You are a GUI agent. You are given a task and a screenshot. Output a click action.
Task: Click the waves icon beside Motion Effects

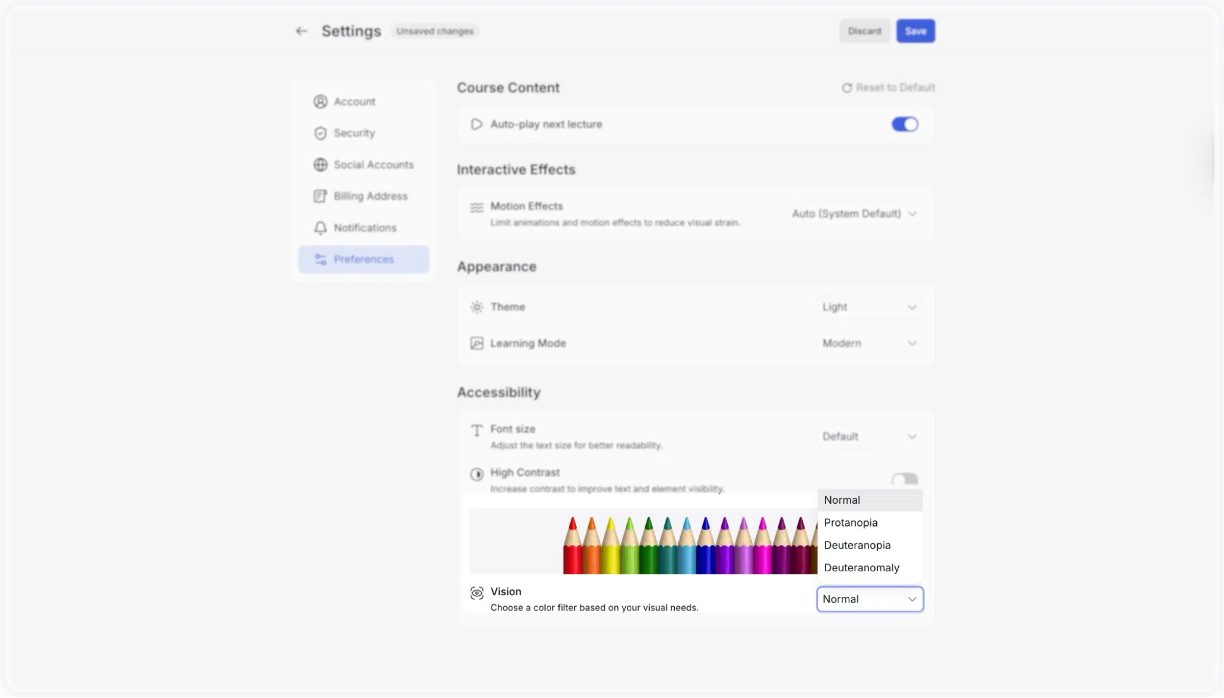[476, 208]
